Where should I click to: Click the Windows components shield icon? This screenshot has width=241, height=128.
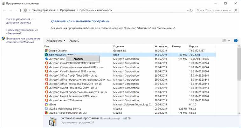3,38
